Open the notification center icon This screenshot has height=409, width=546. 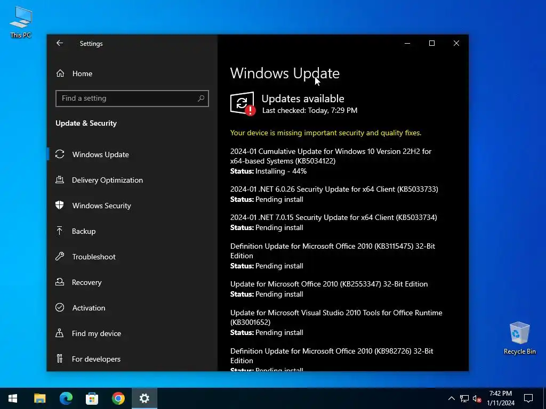tap(528, 398)
